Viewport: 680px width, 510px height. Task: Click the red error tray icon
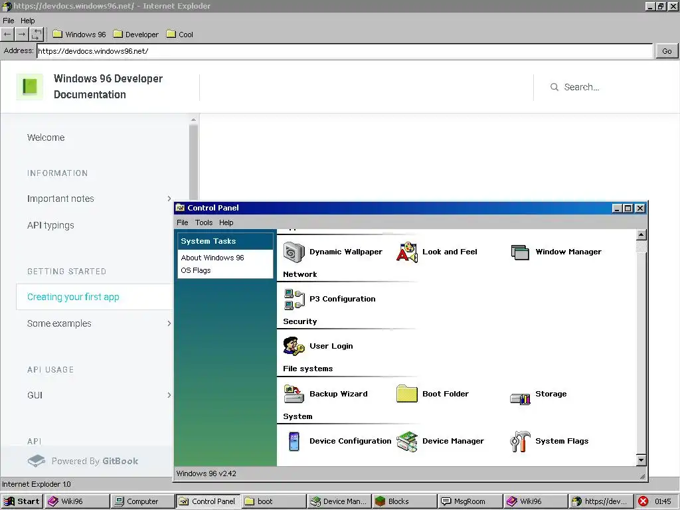pos(643,501)
